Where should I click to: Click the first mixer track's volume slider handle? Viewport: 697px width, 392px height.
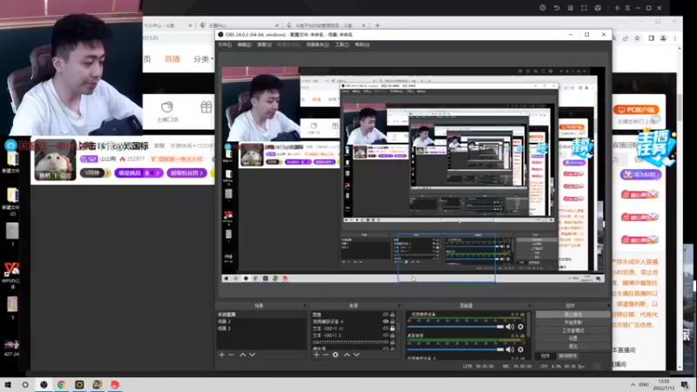coord(500,327)
